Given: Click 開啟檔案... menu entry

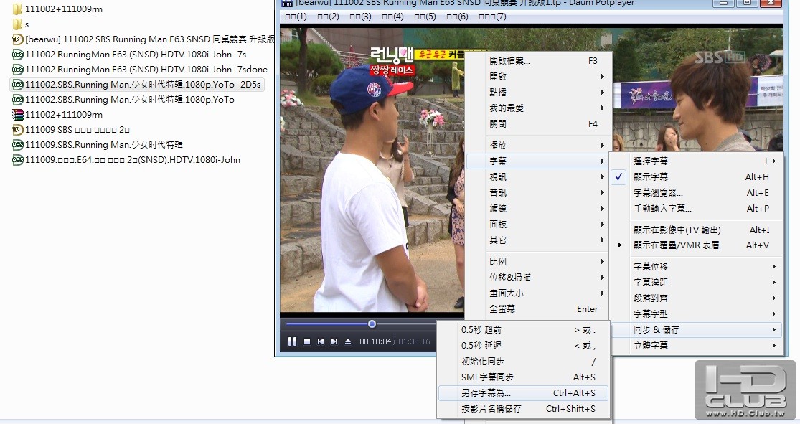Looking at the screenshot, I should click(x=538, y=60).
